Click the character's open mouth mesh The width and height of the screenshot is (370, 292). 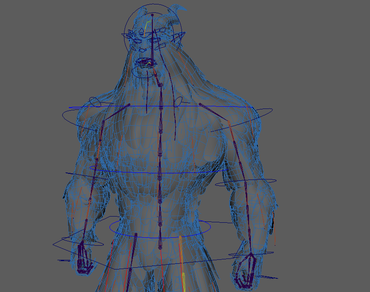tap(145, 63)
